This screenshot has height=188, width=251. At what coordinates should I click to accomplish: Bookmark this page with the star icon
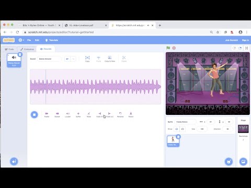pyautogui.click(x=218, y=32)
